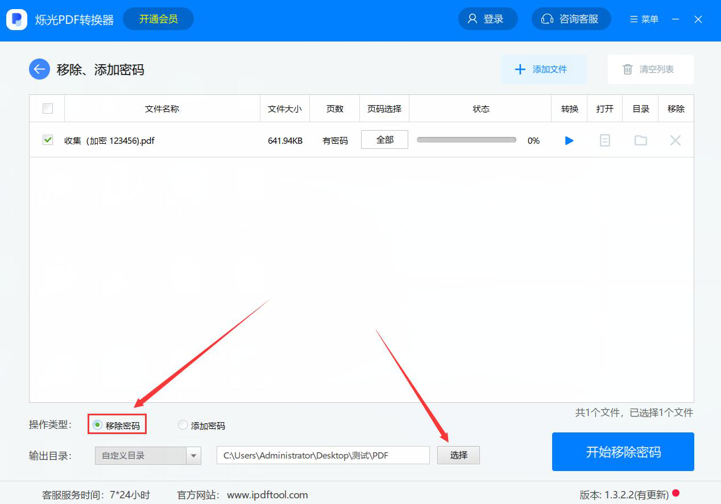Screen dimensions: 721x504
Task: Open converted file using the document icon
Action: 605,140
